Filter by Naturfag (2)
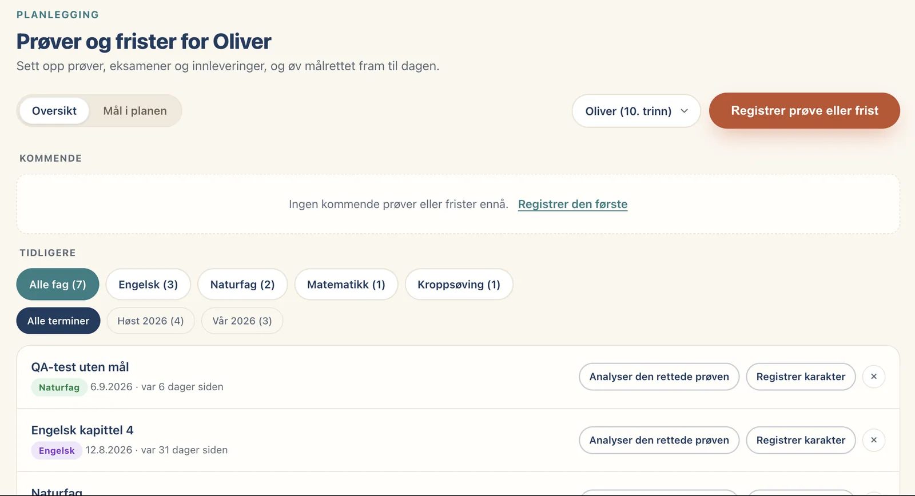Image resolution: width=915 pixels, height=496 pixels. [x=242, y=284]
